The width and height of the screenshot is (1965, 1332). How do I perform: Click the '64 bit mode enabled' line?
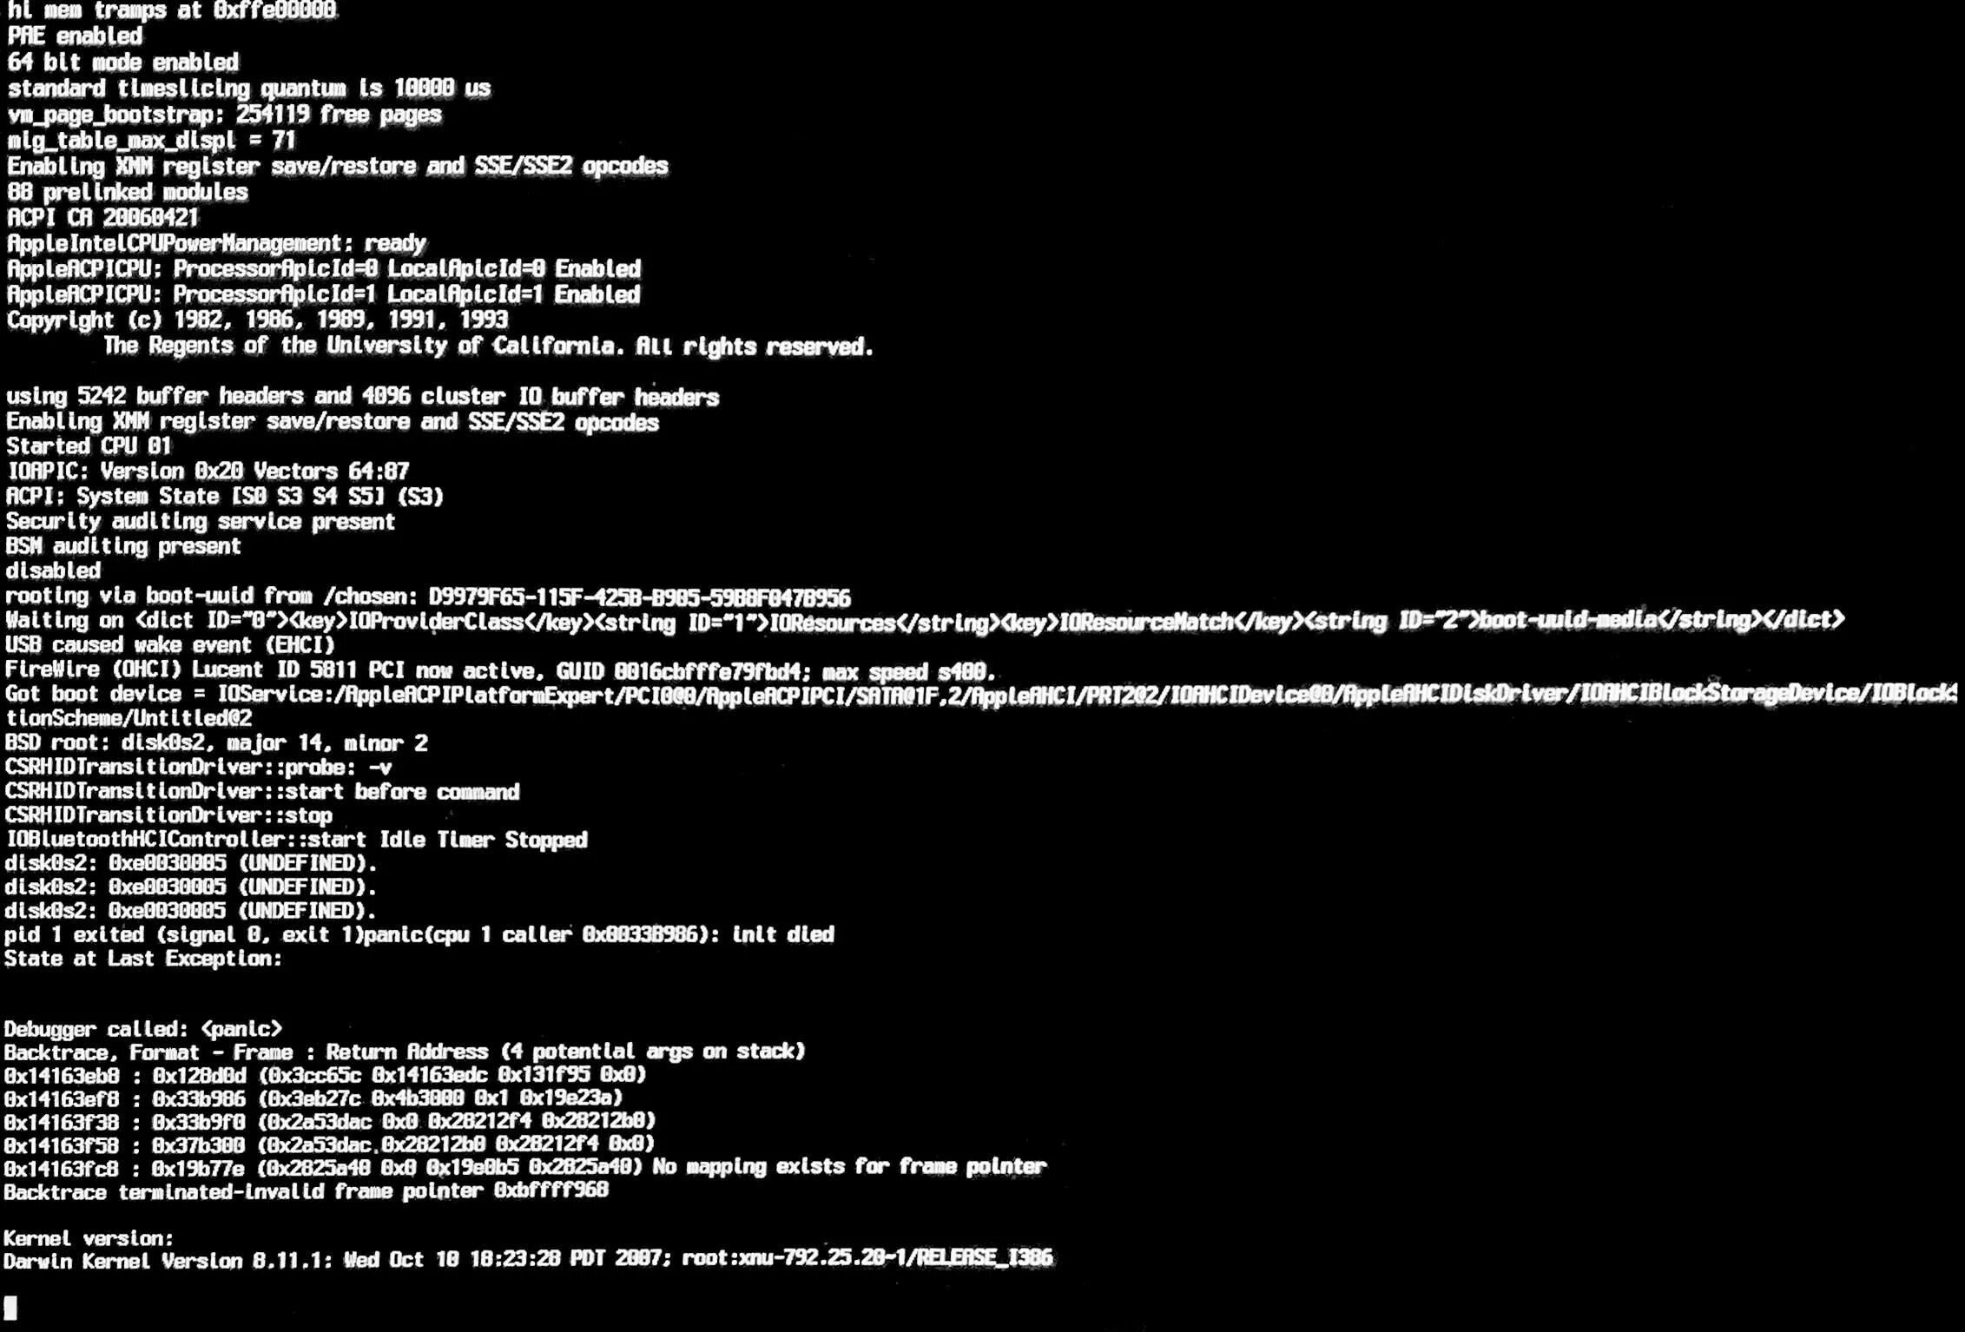click(122, 63)
